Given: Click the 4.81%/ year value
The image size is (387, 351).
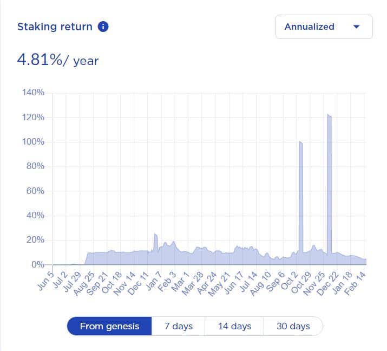Looking at the screenshot, I should click(58, 60).
